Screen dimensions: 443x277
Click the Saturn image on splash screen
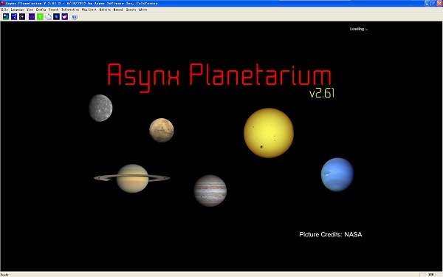coord(132,178)
